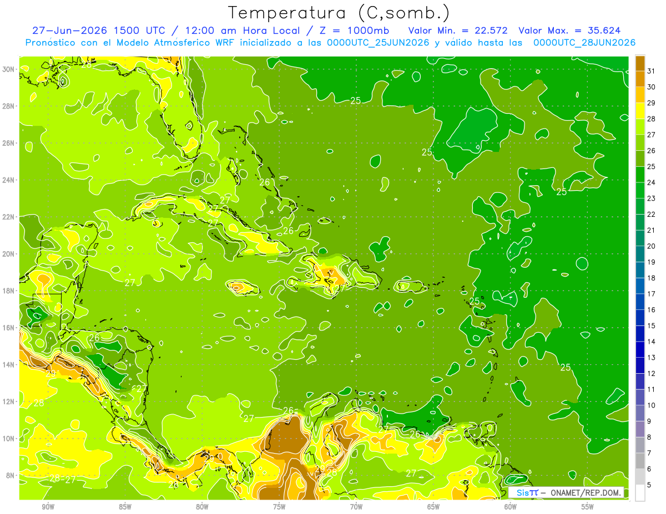Click the color scale label 30
Viewport: 666px width, 514px height.
pyautogui.click(x=652, y=87)
